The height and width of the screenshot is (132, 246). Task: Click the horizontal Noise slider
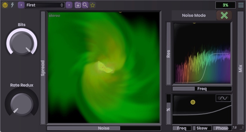pos(104,128)
